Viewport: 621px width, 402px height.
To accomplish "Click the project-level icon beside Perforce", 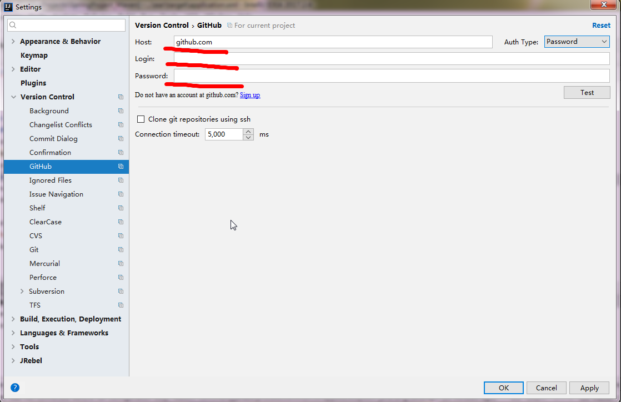I will [121, 277].
